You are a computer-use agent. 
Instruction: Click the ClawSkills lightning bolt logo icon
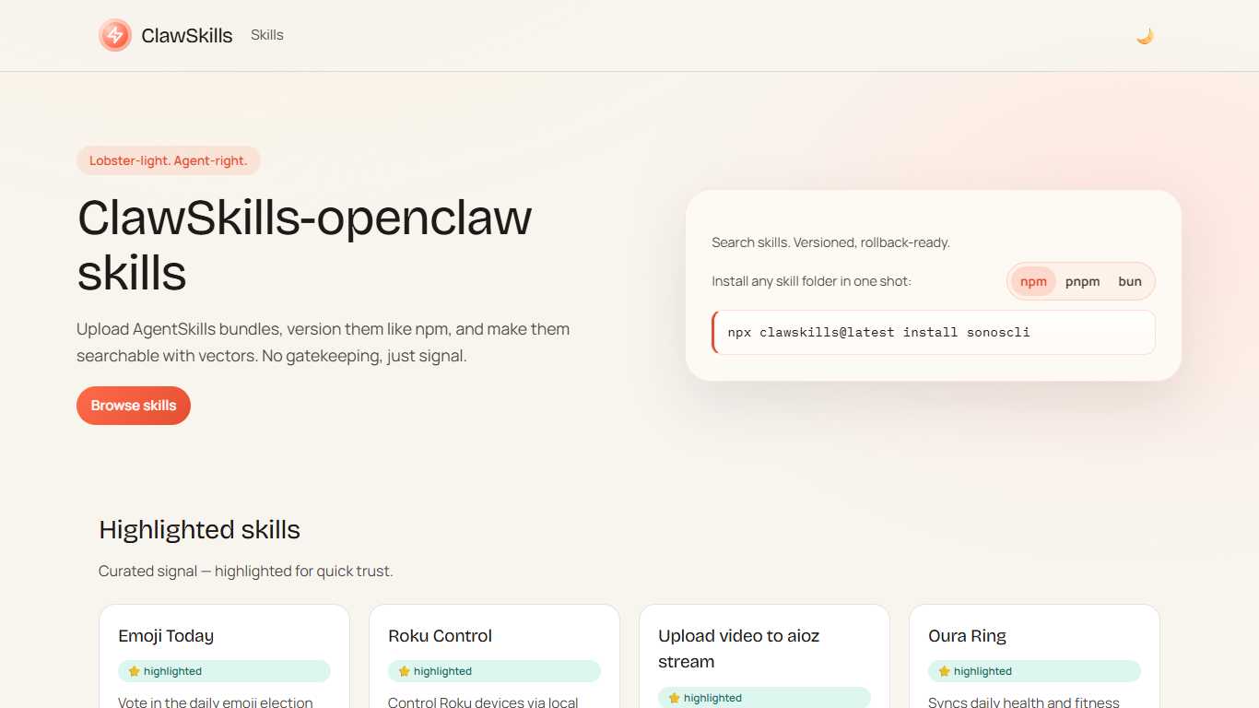click(115, 36)
